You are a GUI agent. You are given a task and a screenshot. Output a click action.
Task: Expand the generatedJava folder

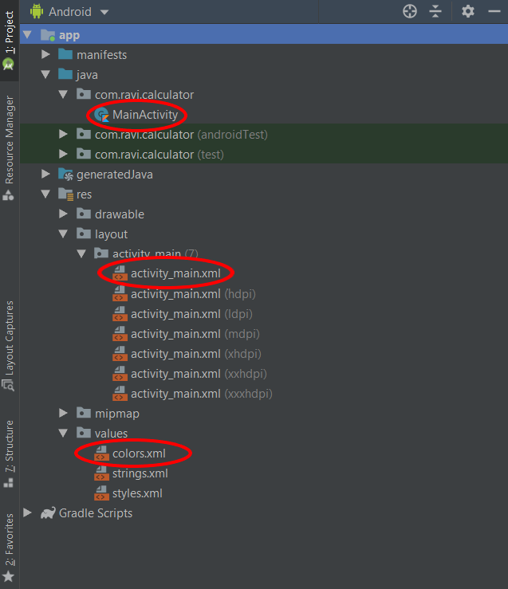[45, 174]
